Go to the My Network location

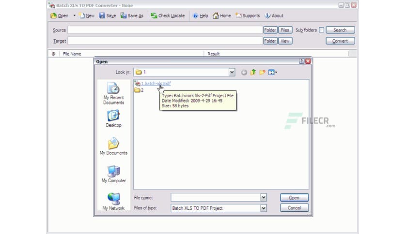[x=114, y=201]
